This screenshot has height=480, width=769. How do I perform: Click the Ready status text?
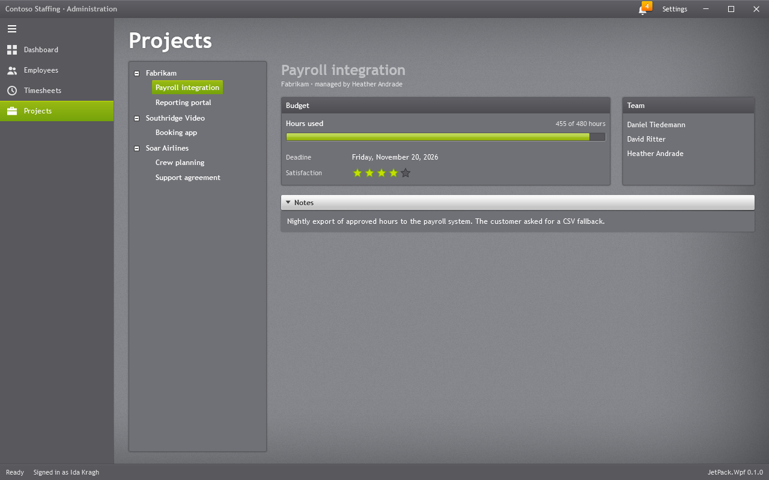tap(15, 472)
